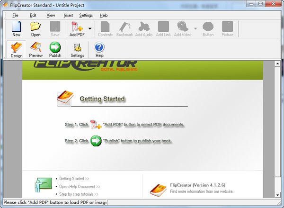
Task: Click the Getting Started >> link
Action: pyautogui.click(x=74, y=179)
